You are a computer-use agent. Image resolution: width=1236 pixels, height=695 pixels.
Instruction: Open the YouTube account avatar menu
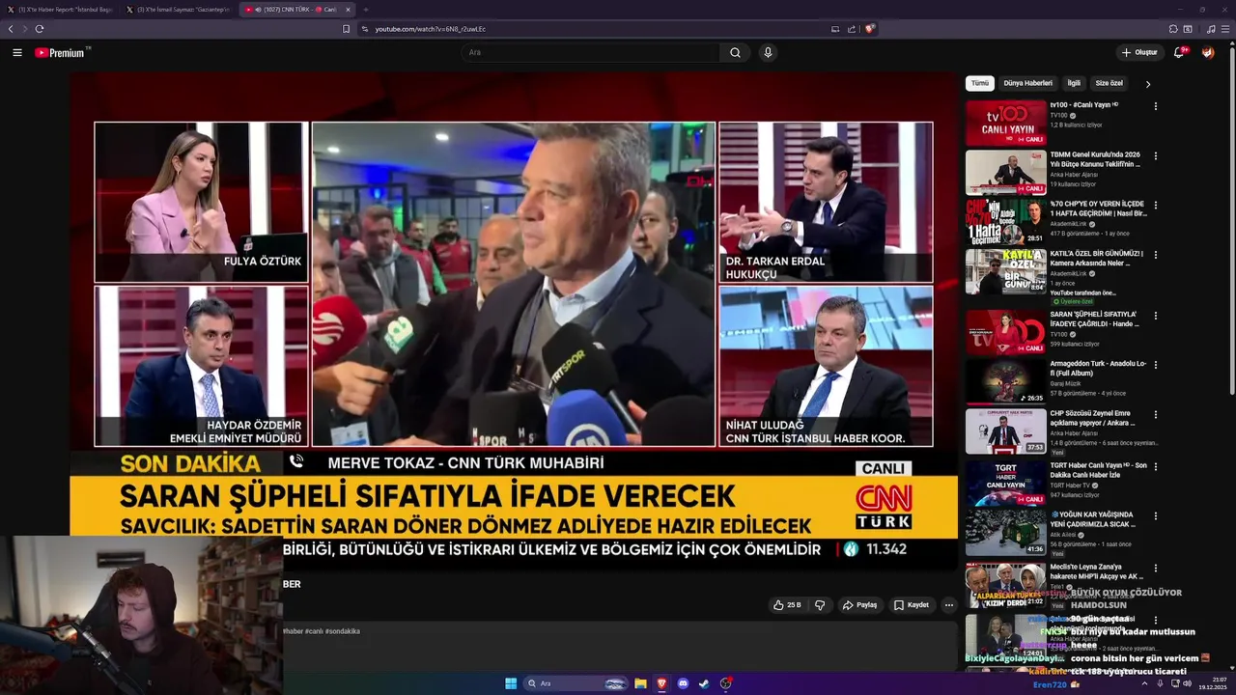(1208, 52)
